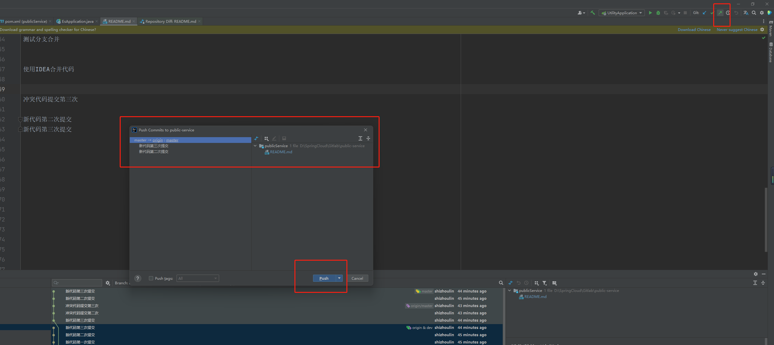Screen dimensions: 774x345
Task: Run UtilityApplication with green play icon
Action: pyautogui.click(x=650, y=13)
